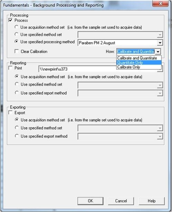Open Help for this dialog
172x212 pixels.
pos(152,201)
